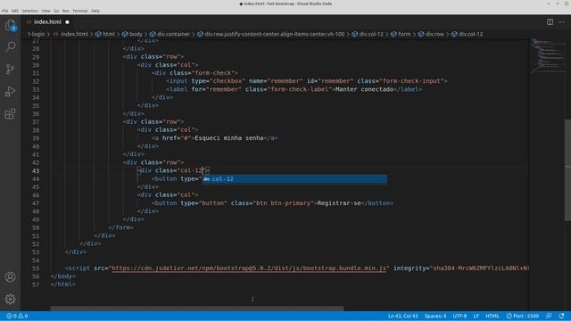
Task: Open the editor More Actions menu
Action: 561,21
